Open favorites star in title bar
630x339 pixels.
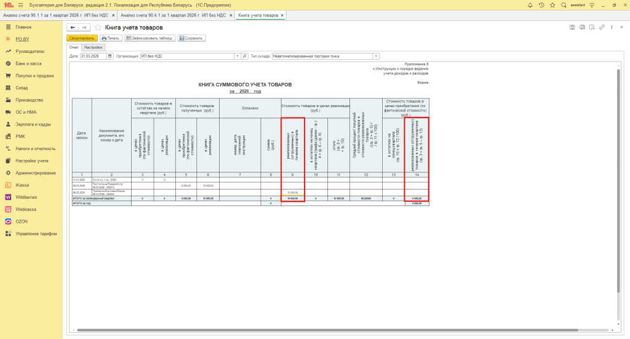click(x=551, y=5)
